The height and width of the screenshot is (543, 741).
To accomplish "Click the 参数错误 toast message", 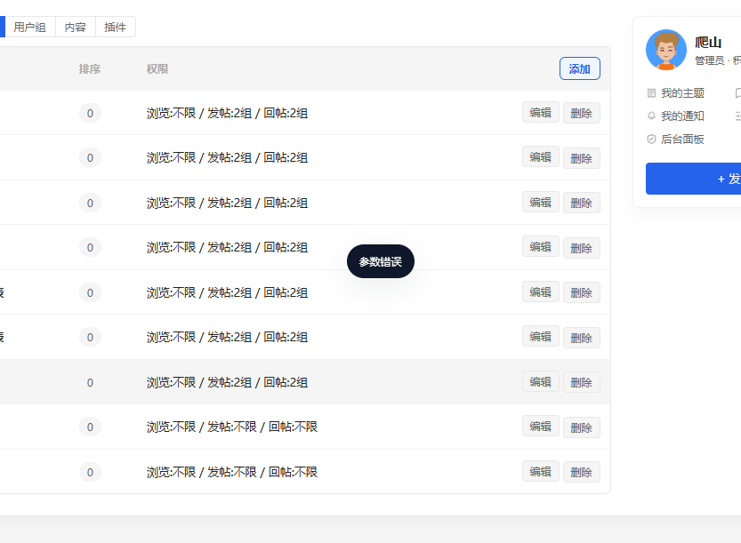I will [x=381, y=261].
